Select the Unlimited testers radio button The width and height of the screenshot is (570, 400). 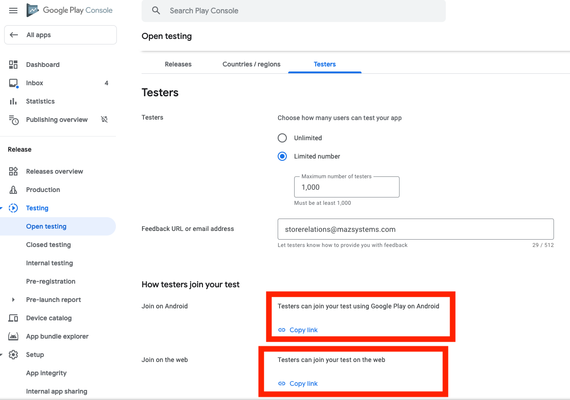point(282,138)
